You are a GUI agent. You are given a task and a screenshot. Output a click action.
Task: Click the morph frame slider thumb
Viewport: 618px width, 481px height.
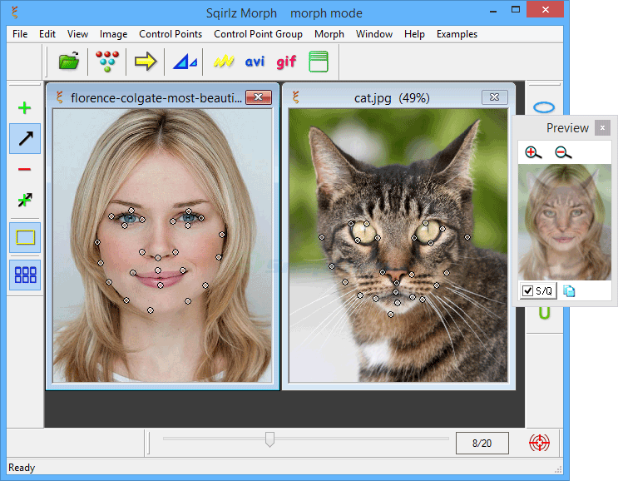point(269,439)
